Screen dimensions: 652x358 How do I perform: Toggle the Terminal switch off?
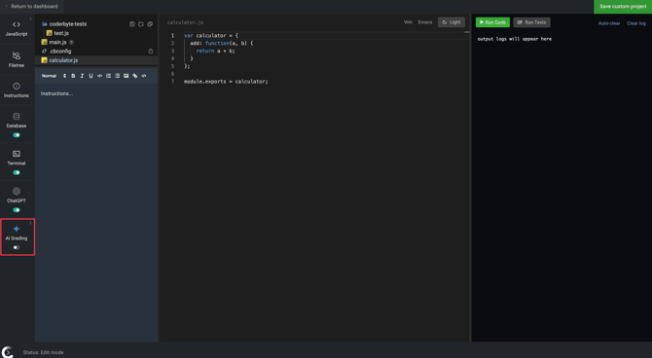click(x=17, y=172)
